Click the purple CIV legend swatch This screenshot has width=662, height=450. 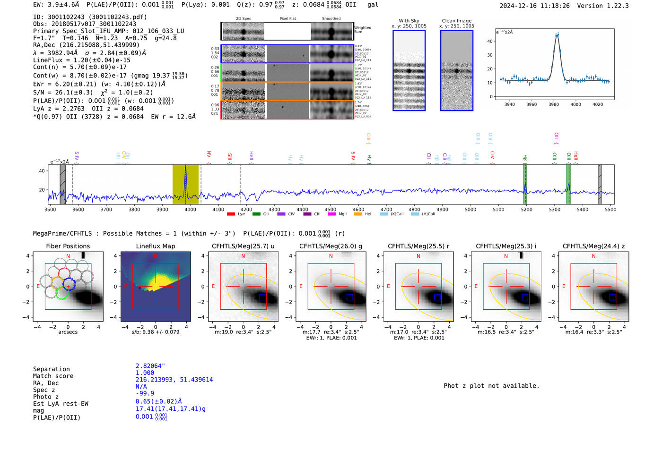(281, 214)
